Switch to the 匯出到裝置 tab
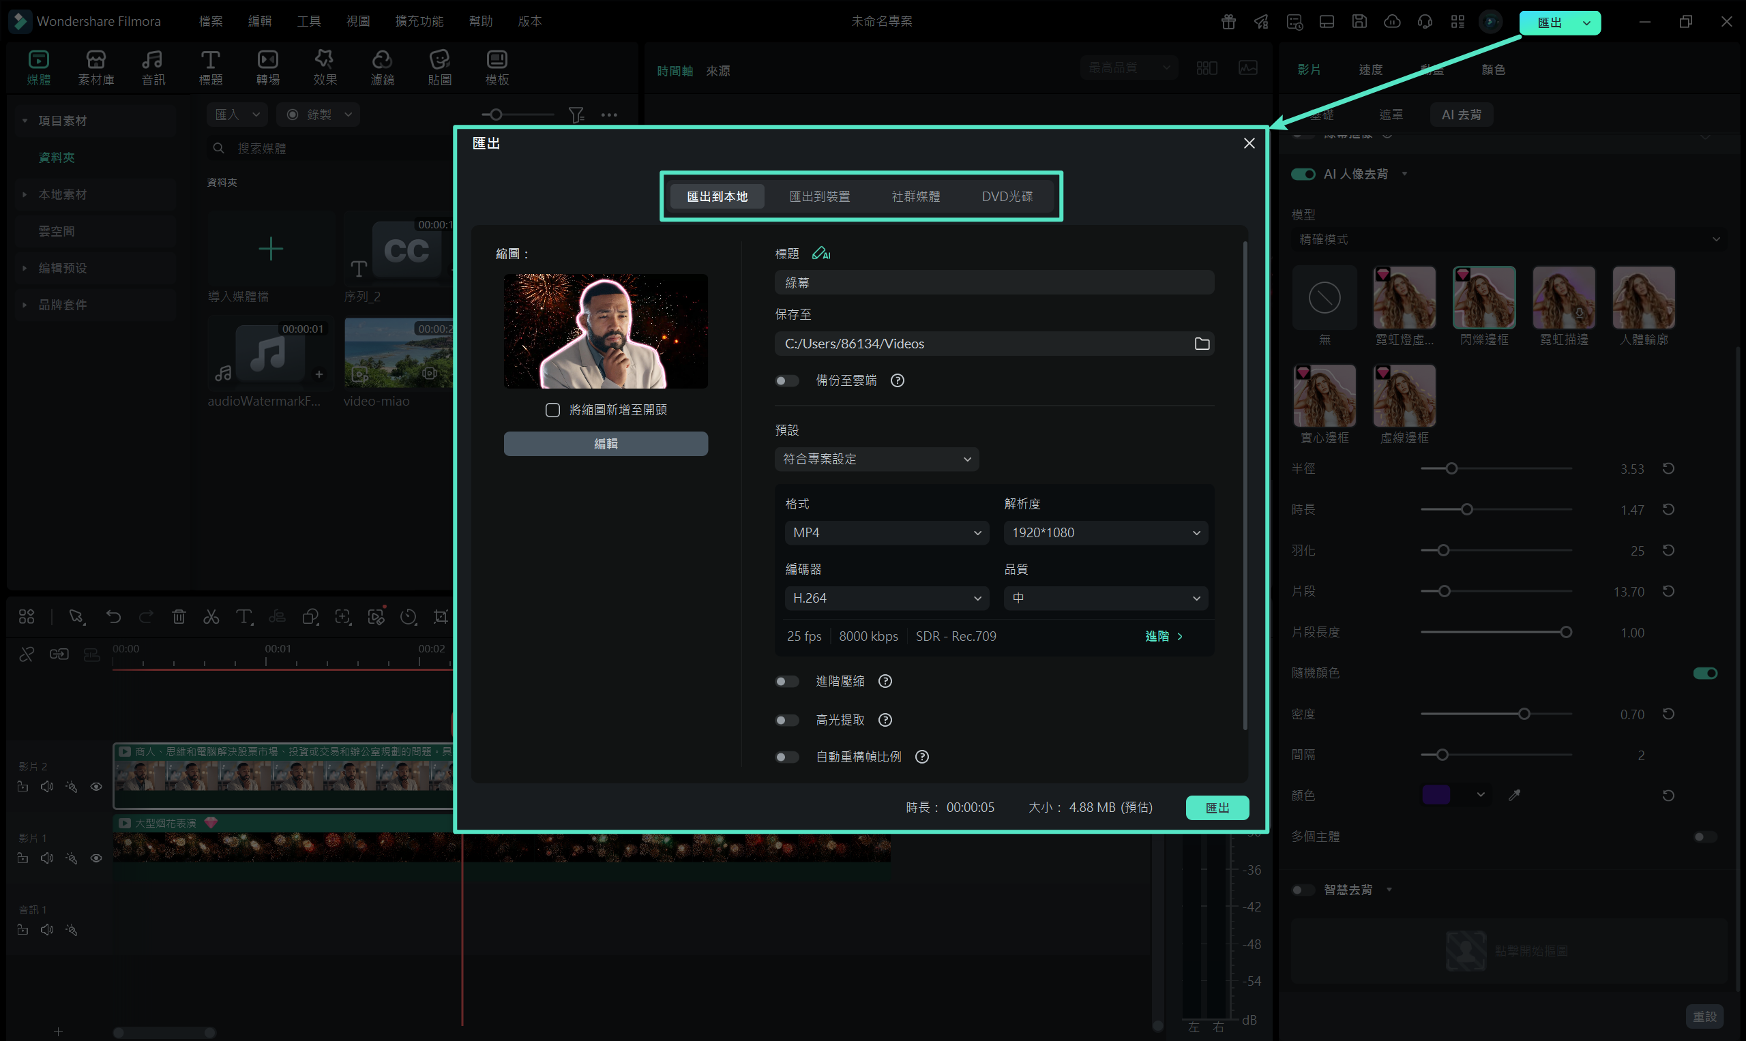The width and height of the screenshot is (1746, 1041). click(819, 196)
